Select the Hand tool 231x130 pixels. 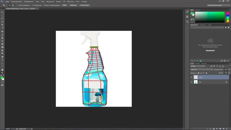click(x=2, y=70)
